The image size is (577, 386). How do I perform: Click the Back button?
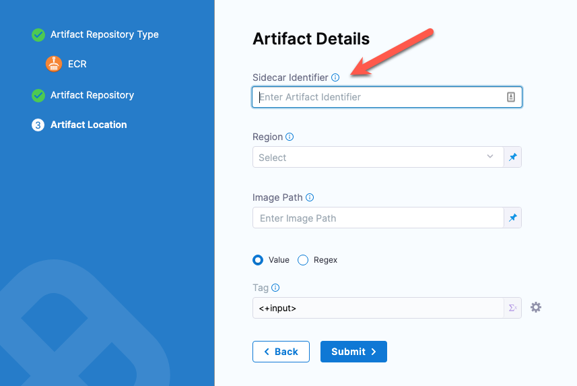[281, 352]
